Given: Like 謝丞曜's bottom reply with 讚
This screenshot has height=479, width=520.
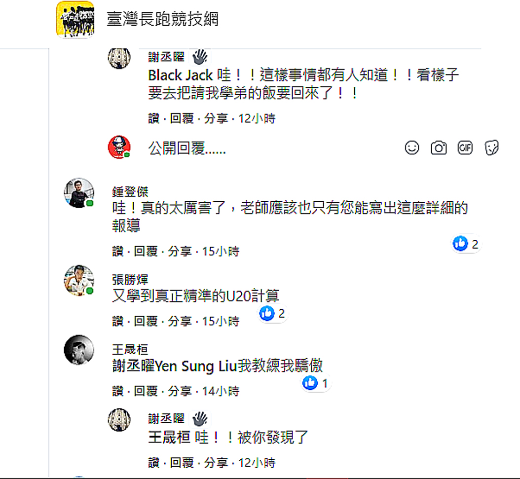Looking at the screenshot, I should point(154,463).
